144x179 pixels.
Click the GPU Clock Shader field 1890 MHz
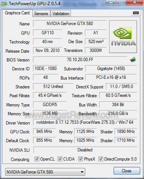pos(126,131)
